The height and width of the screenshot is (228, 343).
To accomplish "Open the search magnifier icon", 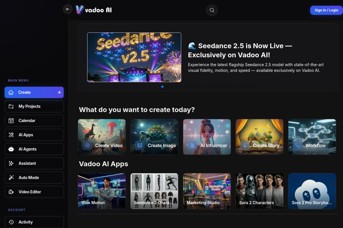I will click(212, 10).
